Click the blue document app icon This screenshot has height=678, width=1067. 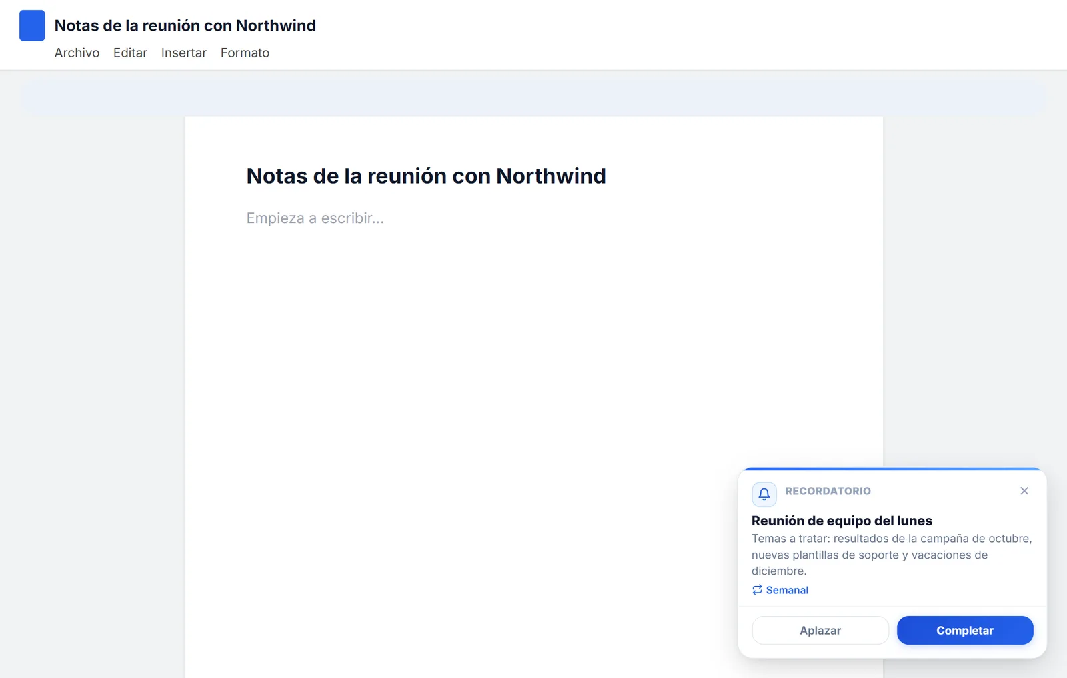click(x=32, y=25)
